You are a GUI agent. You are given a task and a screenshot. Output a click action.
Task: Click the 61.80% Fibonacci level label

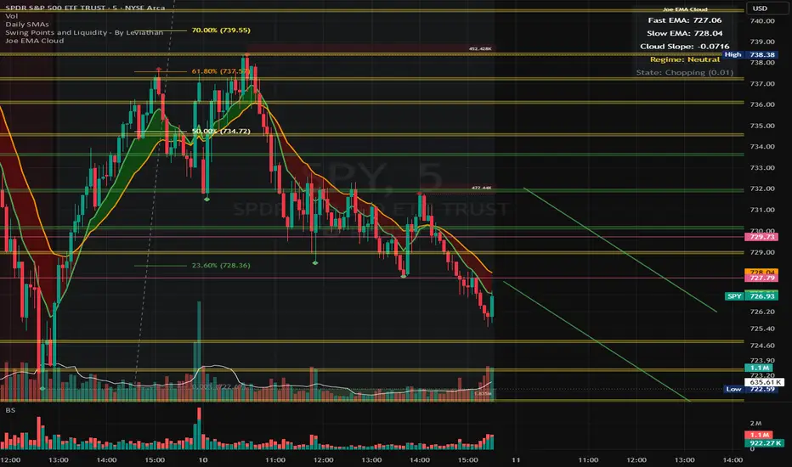221,71
